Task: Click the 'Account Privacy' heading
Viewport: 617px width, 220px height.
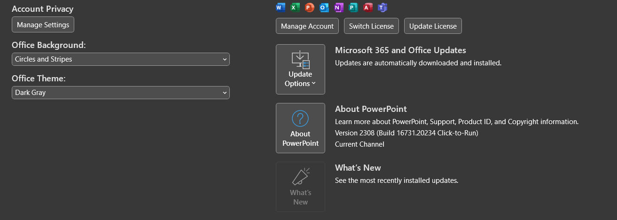Action: coord(43,9)
